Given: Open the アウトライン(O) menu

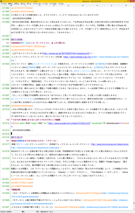Looking at the screenshot, I should 37,4.
